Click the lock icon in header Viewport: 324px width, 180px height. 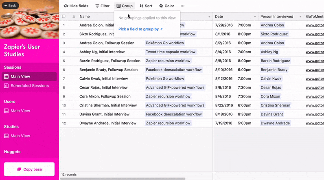(x=74, y=17)
